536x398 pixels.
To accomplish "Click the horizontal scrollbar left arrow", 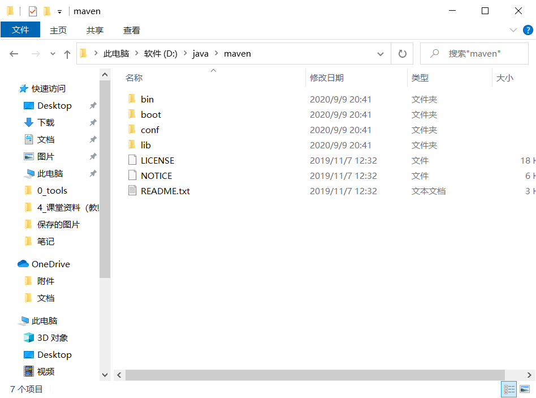I will tap(119, 375).
